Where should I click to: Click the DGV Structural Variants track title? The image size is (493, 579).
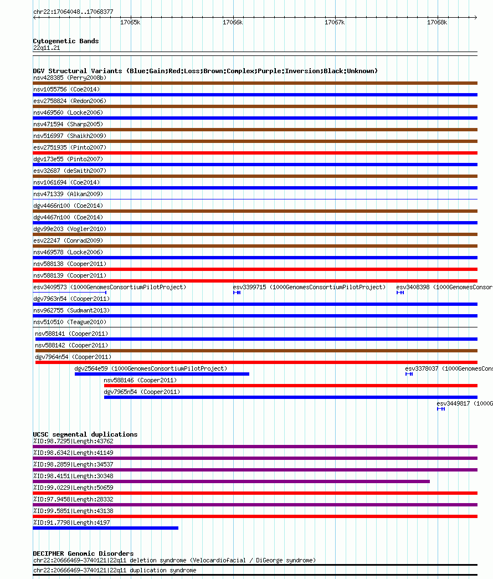coord(206,71)
